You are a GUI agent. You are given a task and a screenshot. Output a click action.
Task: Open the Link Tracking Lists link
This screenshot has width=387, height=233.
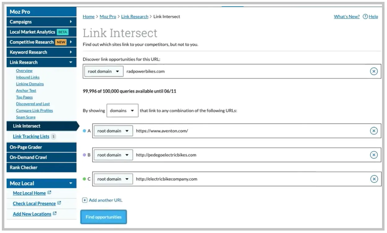tap(31, 137)
